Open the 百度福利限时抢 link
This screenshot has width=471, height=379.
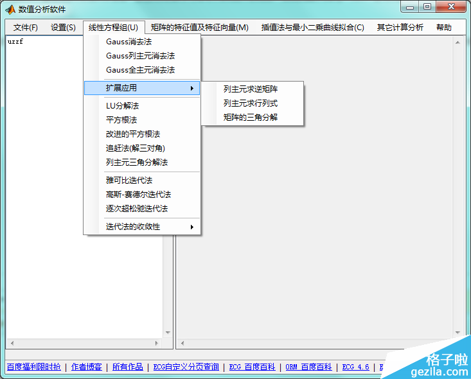(33, 367)
